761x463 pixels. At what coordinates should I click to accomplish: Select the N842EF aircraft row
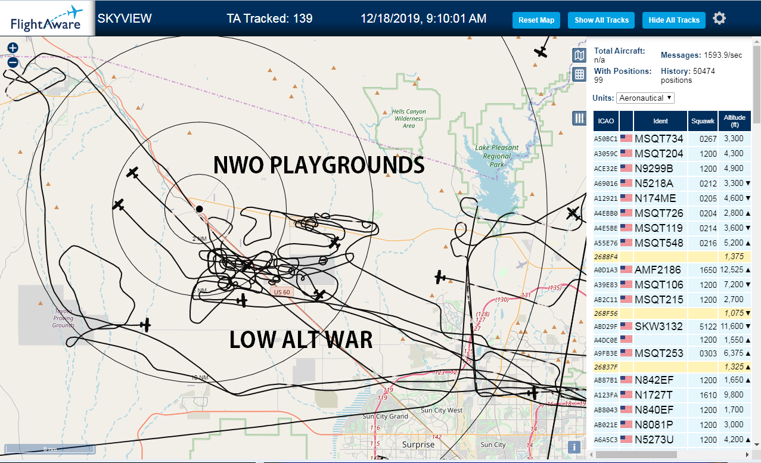tap(672, 380)
